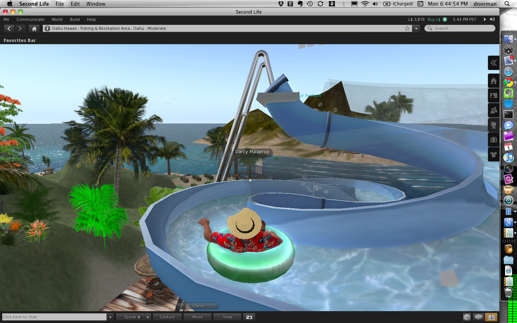Screen dimensions: 517x323
Task: Click the Darcy Malaprop avatar name tag
Action: coord(252,152)
